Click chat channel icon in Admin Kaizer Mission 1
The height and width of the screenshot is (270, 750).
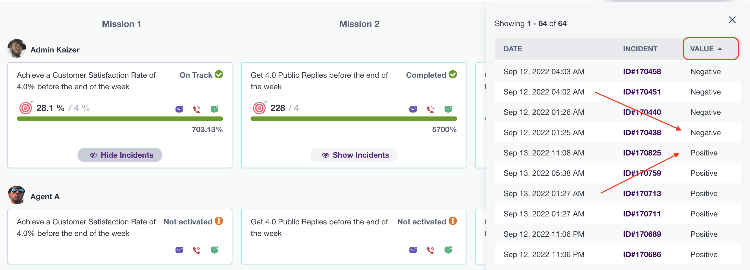click(214, 109)
